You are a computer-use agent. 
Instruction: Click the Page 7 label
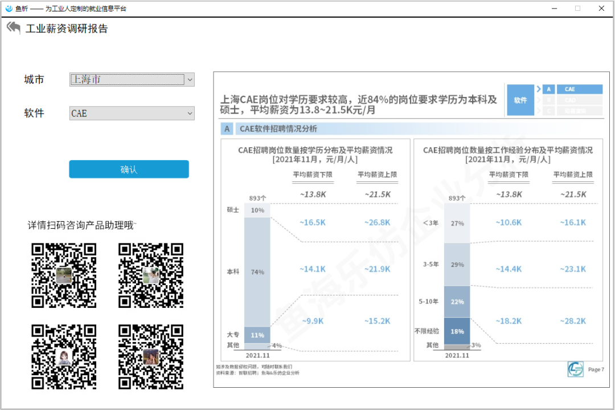(x=596, y=370)
